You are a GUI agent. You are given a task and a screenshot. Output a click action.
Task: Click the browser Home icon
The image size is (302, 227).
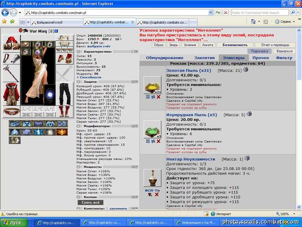click(253, 22)
